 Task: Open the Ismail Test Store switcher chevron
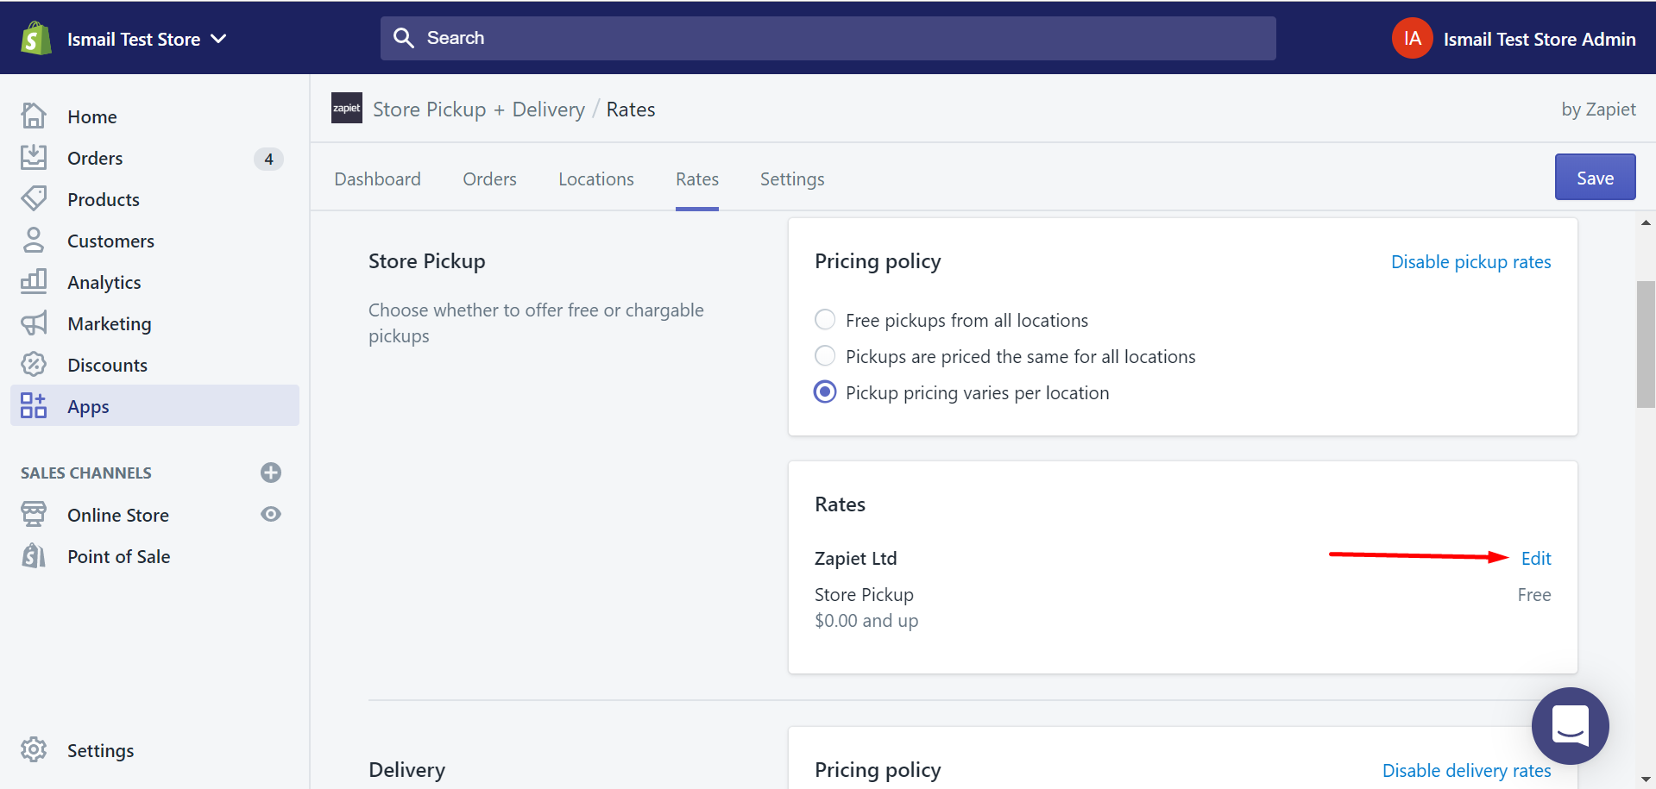click(219, 39)
